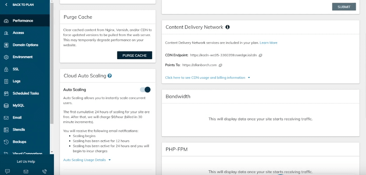Image resolution: width=366 pixels, height=175 pixels.
Task: Click Content Delivery Network info icon
Action: [x=228, y=27]
